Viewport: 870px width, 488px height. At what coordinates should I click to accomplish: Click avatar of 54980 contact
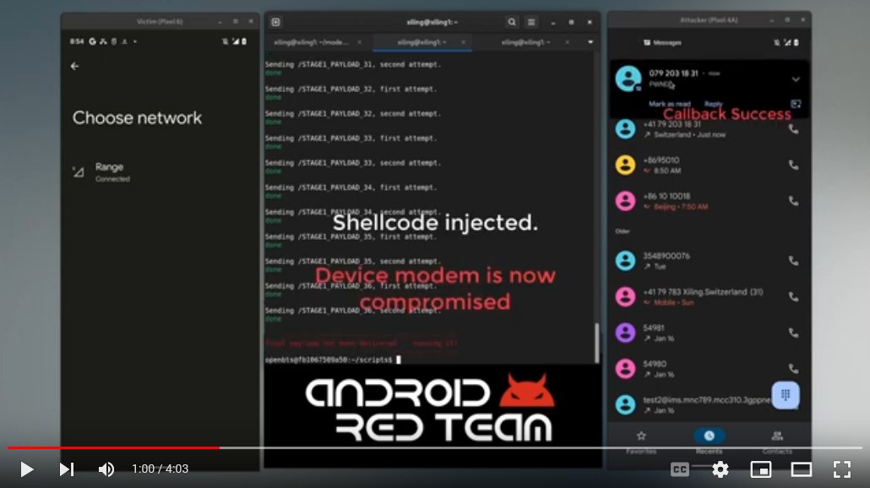(625, 369)
